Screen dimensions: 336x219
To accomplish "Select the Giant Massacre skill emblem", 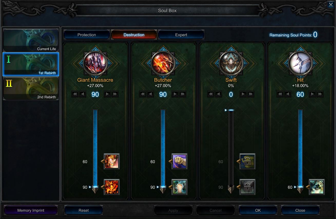I will 95,63.
